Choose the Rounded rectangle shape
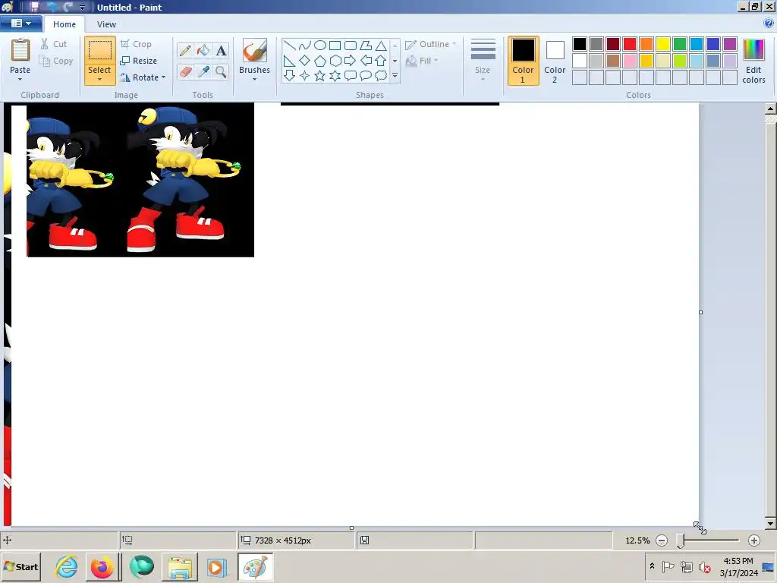The height and width of the screenshot is (583, 777). coord(351,46)
